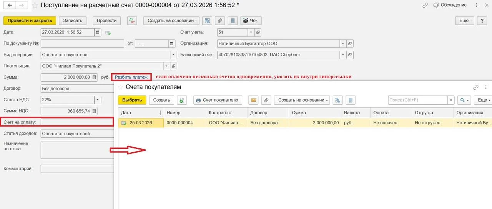Image resolution: width=492 pixels, height=209 pixels.
Task: Click the Записать button
Action: (73, 21)
